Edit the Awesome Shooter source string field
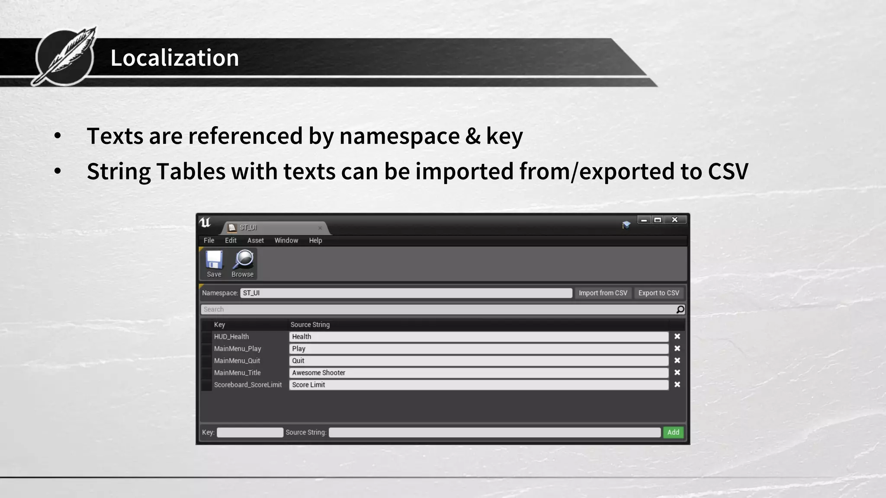 479,373
